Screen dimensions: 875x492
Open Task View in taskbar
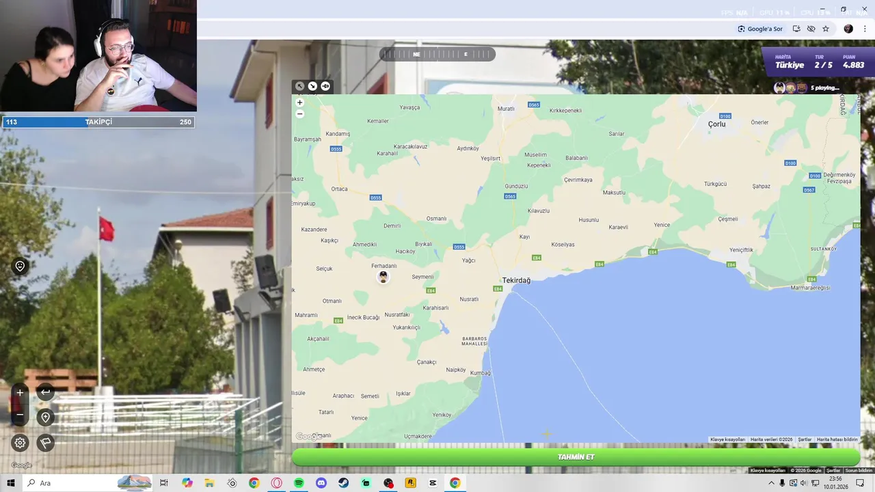click(164, 483)
